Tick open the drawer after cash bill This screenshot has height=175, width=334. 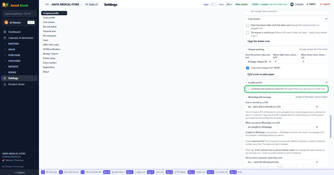pyautogui.click(x=247, y=25)
